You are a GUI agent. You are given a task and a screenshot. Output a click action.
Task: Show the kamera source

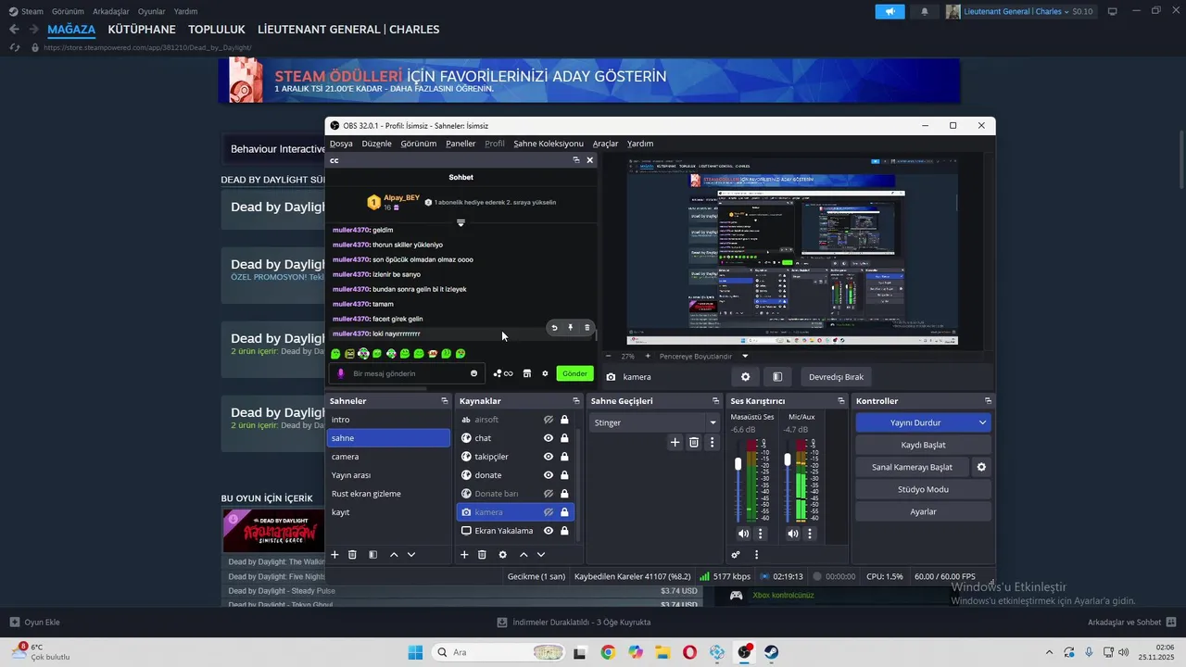(549, 512)
